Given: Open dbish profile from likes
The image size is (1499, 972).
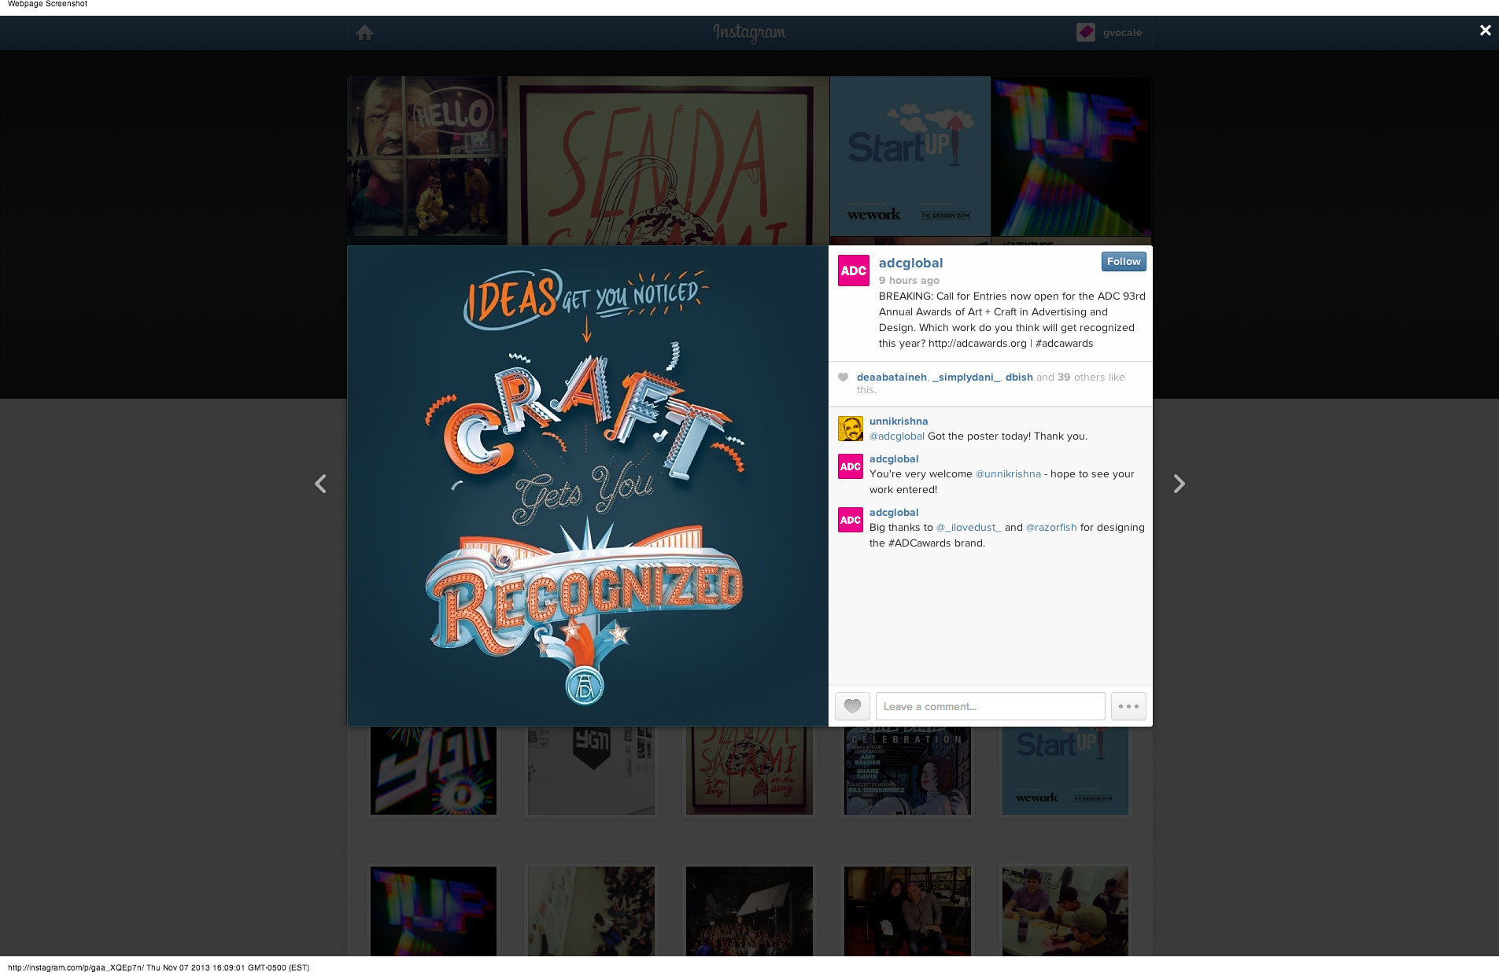Looking at the screenshot, I should (1019, 377).
